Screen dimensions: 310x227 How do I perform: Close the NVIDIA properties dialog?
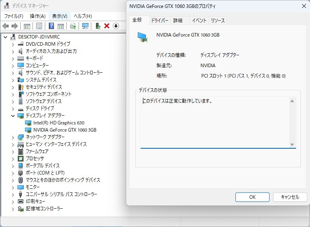coord(304,6)
